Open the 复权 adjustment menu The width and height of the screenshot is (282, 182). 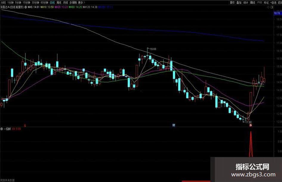tap(232, 2)
